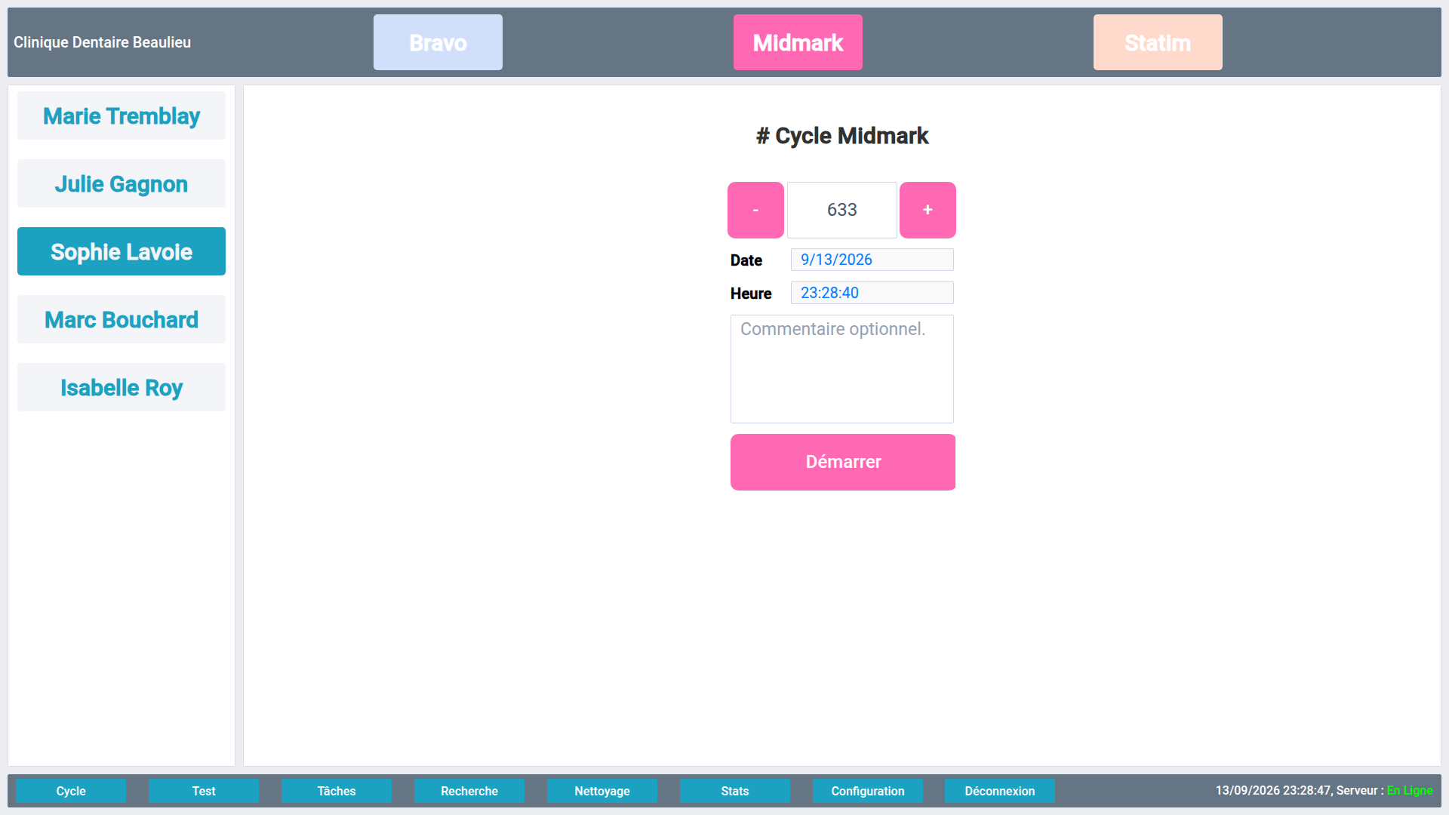
Task: Open Configuration settings
Action: (868, 791)
